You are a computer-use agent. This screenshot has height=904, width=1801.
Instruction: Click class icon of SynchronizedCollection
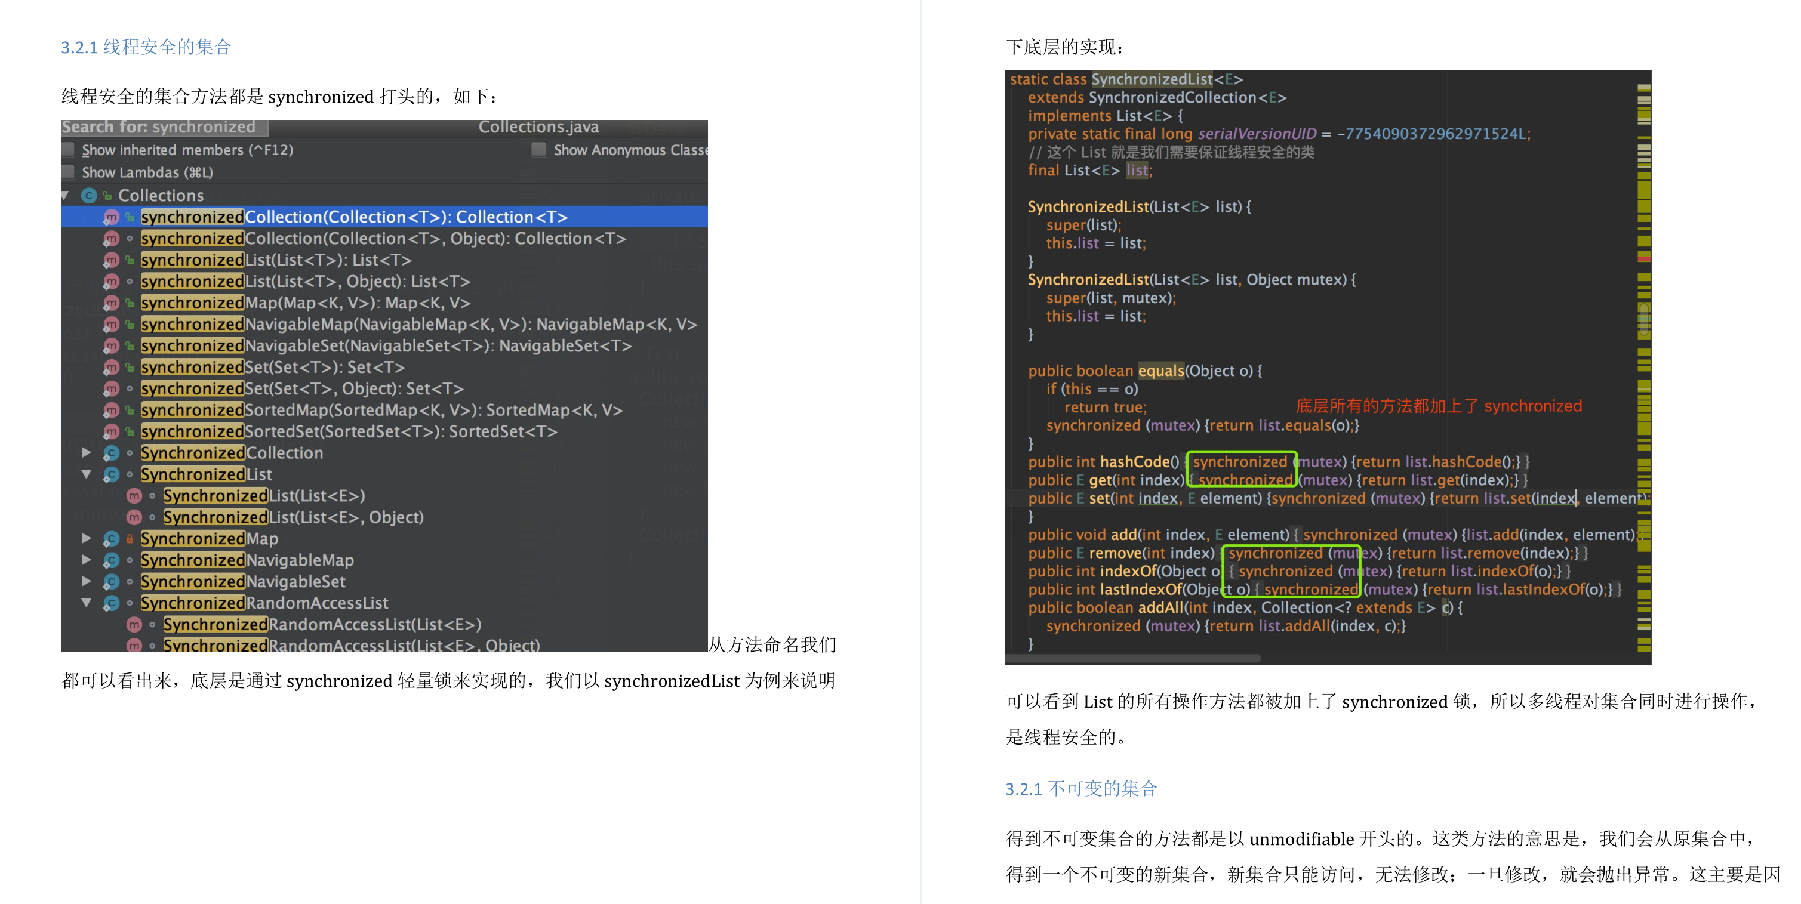pos(111,453)
